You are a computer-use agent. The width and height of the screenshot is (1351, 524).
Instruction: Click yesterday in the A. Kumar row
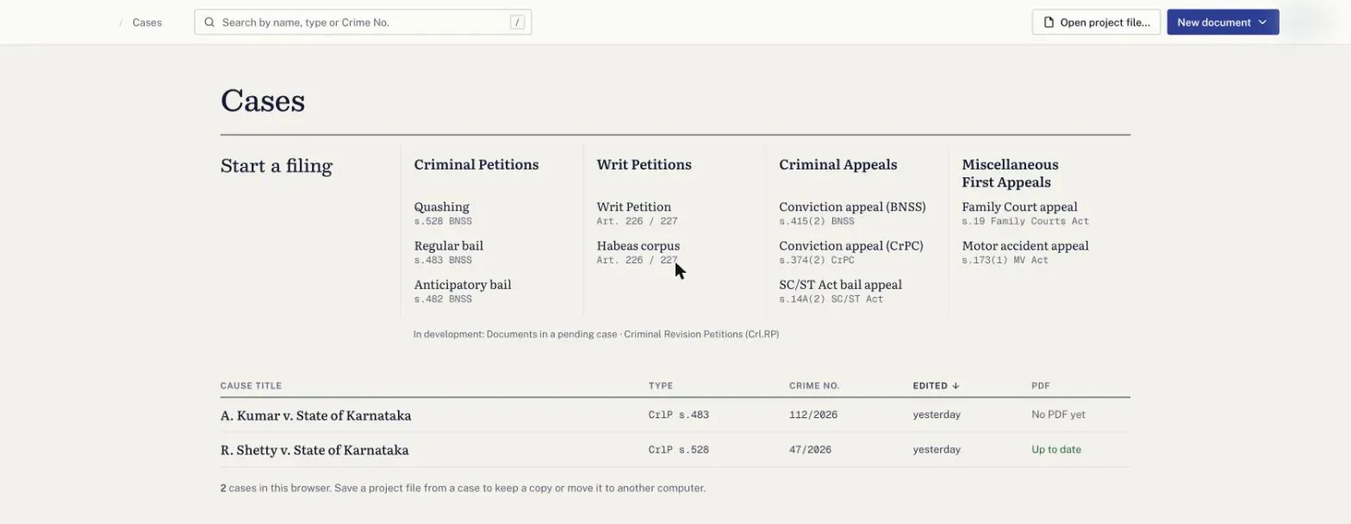pos(937,415)
